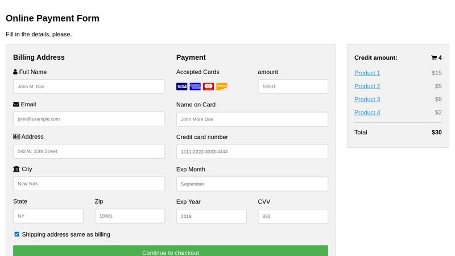Click the American Express card icon
Viewport: 455px width, 256px height.
coord(195,86)
